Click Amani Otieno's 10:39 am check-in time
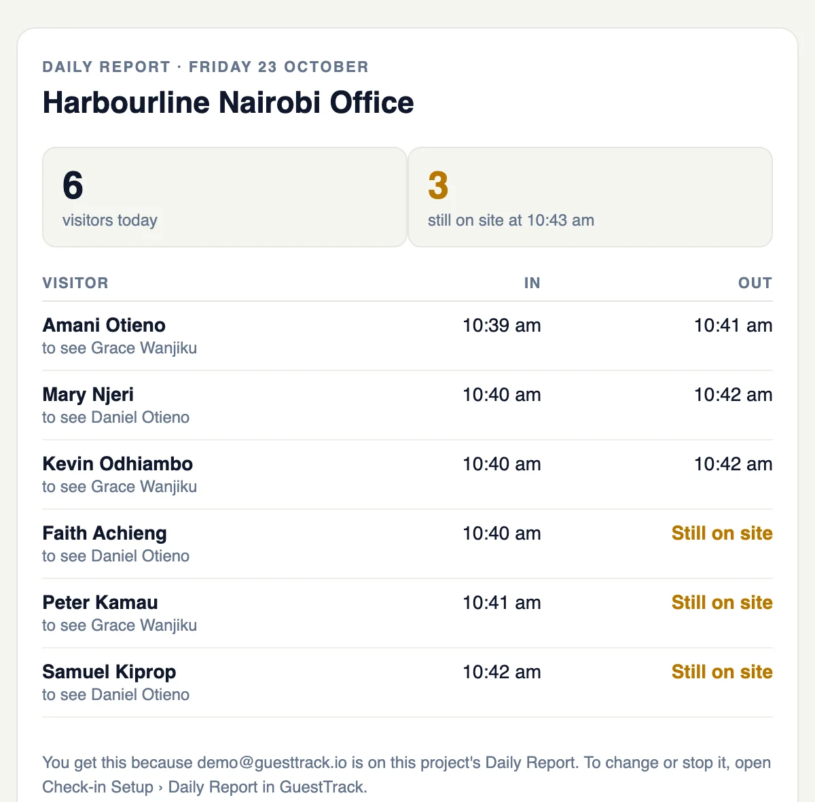This screenshot has height=802, width=815. [502, 325]
